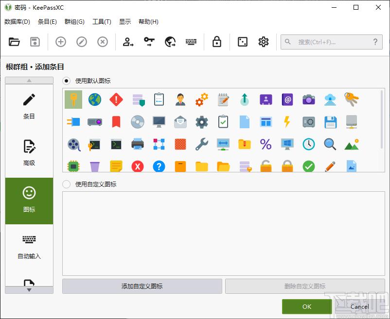The image size is (390, 319).
Task: Select the red brick wall icon
Action: [180, 144]
